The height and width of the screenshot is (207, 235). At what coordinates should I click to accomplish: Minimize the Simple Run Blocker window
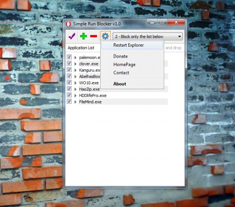152,23
